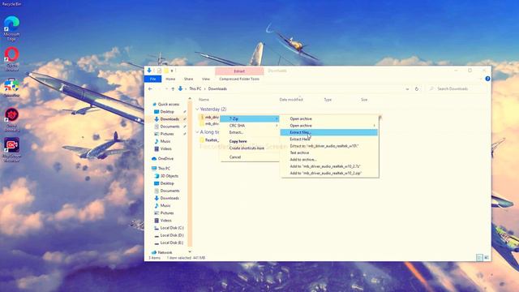Open the Recycle Bin on the desktop
The image size is (519, 292).
click(x=11, y=4)
